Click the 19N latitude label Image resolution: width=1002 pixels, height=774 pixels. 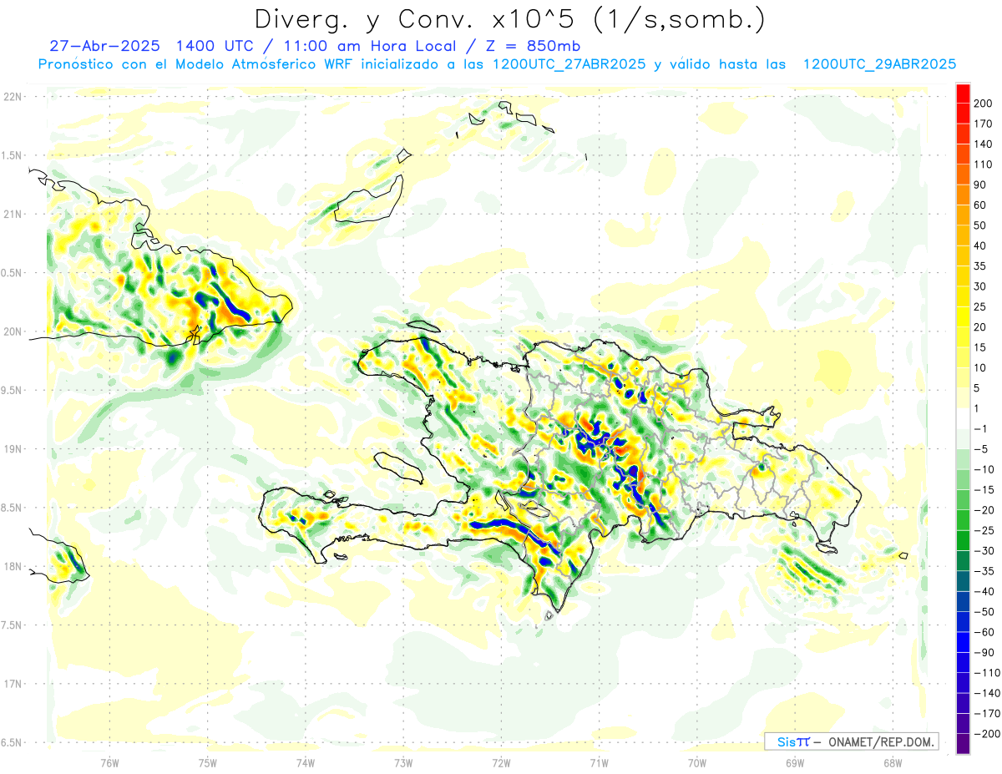point(13,448)
